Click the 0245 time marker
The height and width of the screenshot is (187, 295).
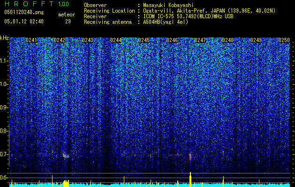pos(144,40)
